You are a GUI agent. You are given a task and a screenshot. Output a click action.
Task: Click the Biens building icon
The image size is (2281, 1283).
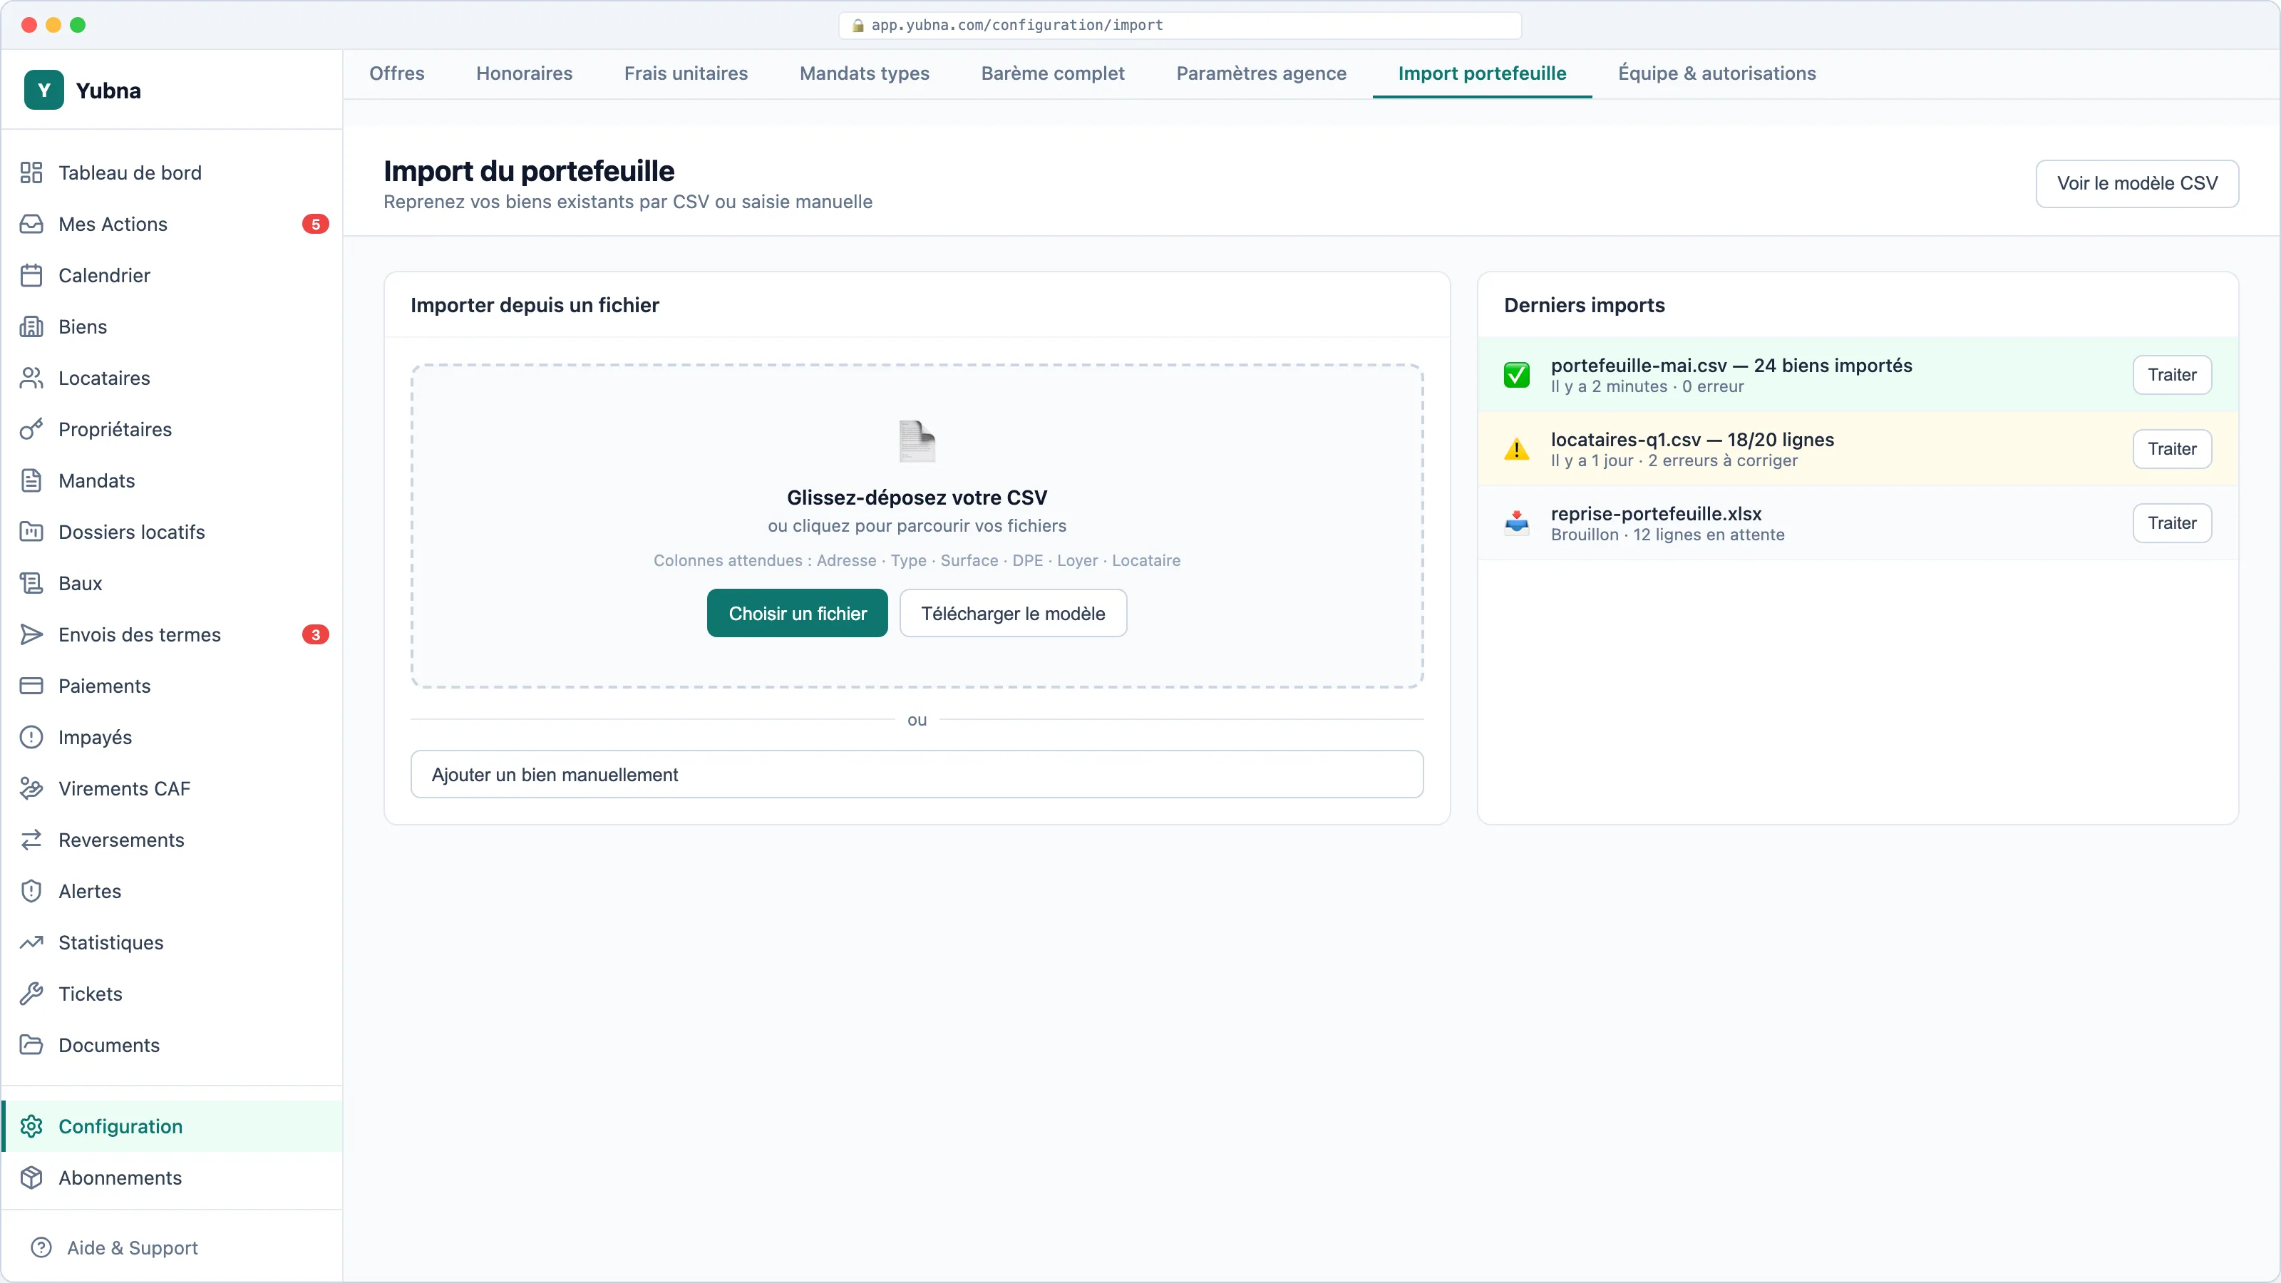pyautogui.click(x=31, y=326)
